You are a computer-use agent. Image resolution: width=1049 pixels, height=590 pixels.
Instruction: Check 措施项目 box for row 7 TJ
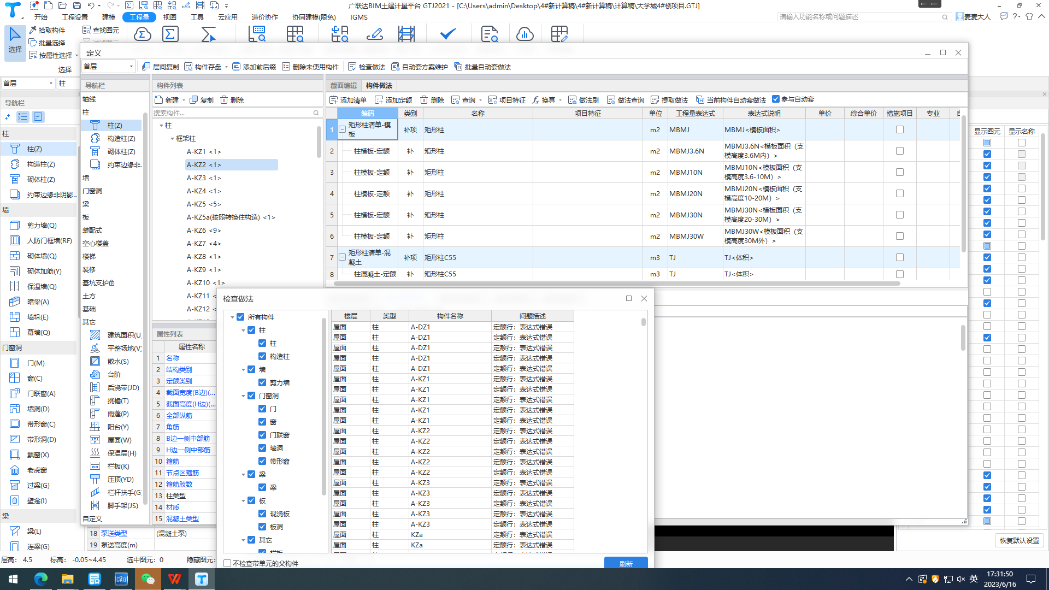tap(899, 257)
